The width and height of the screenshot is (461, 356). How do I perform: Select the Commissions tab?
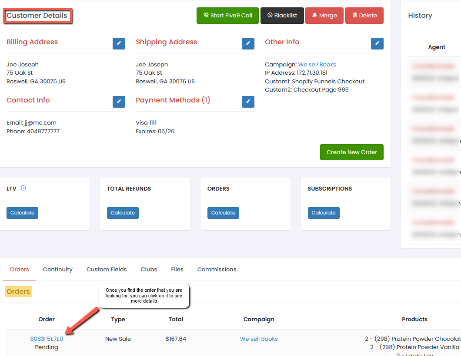point(217,270)
